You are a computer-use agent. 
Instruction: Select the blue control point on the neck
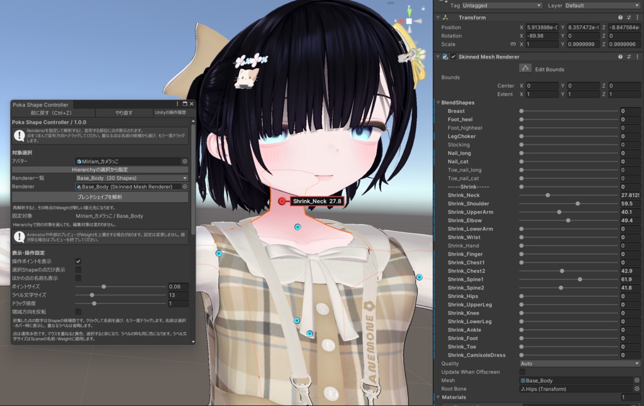297,227
